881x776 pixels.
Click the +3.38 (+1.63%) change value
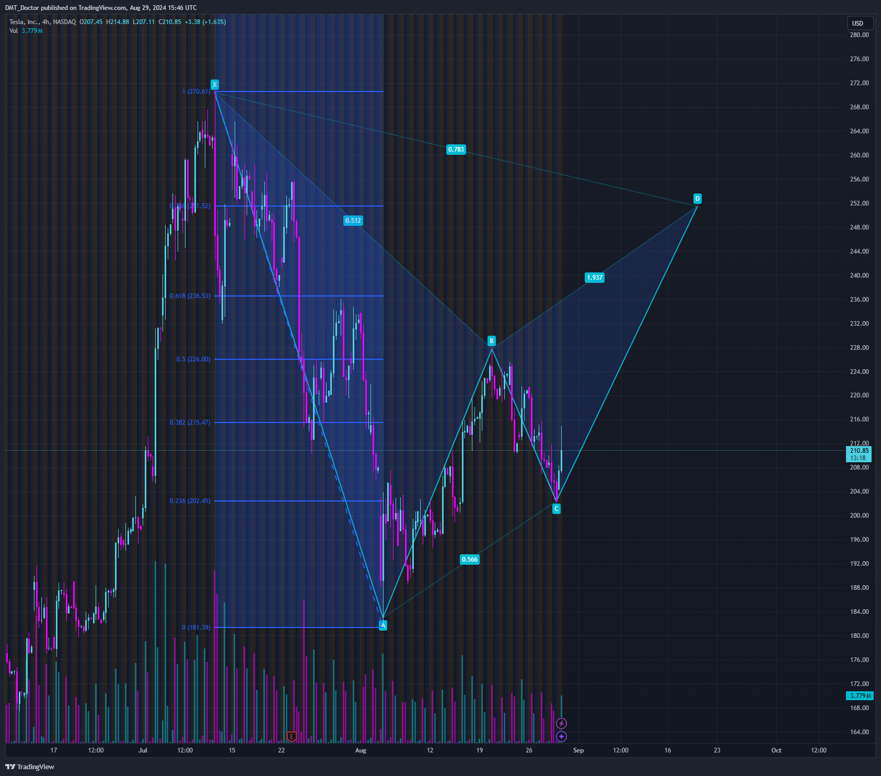coord(205,22)
